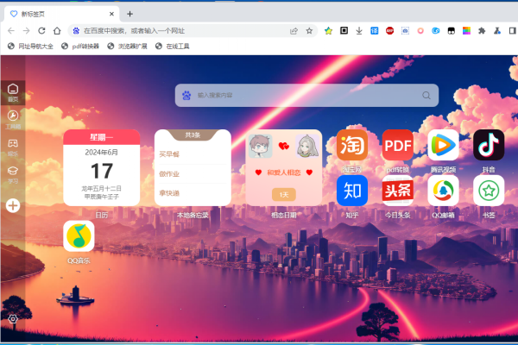Screen dimensions: 518x345
Task: Click the yellow-green star extension icon
Action: point(328,31)
